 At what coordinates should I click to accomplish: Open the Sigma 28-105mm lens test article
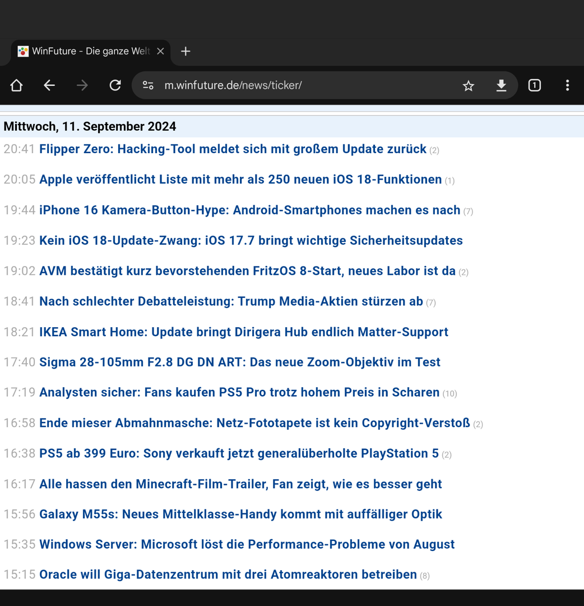(239, 362)
